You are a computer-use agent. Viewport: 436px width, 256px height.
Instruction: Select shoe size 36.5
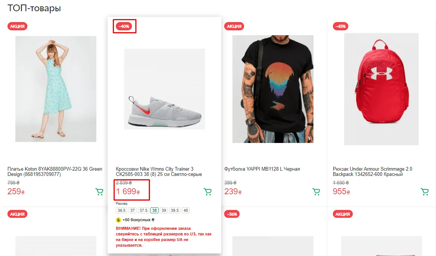[121, 210]
